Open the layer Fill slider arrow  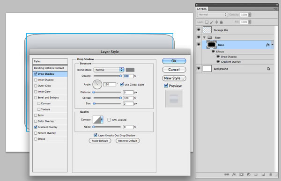coord(250,22)
